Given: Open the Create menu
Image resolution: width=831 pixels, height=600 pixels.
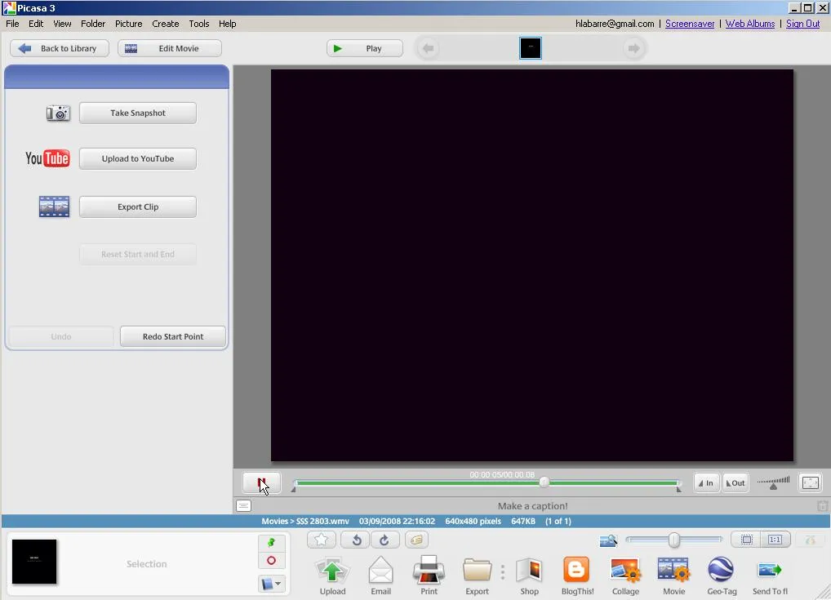Looking at the screenshot, I should pyautogui.click(x=166, y=24).
